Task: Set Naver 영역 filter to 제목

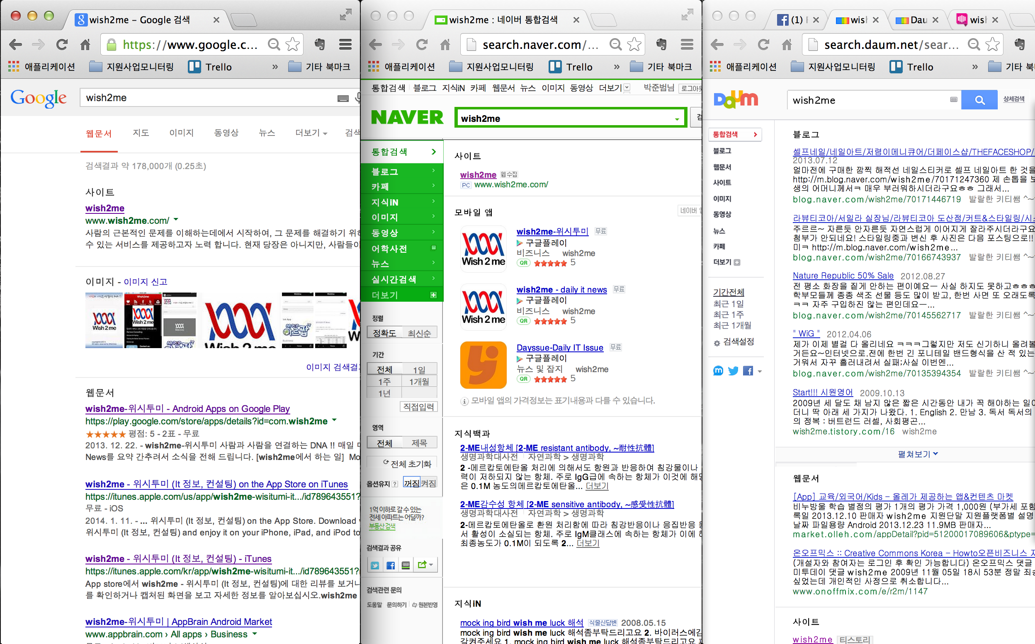Action: [x=419, y=443]
